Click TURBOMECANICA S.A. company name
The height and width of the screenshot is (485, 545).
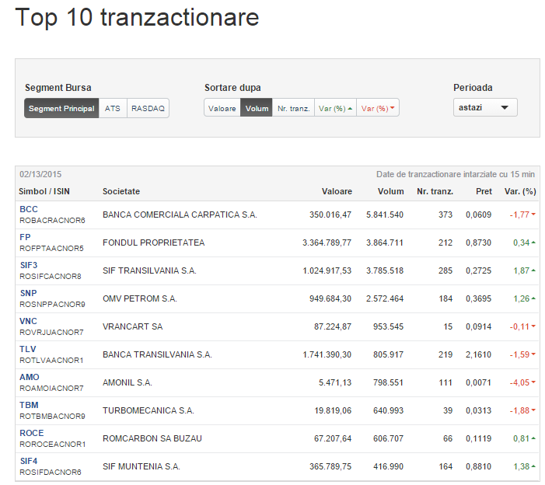click(x=148, y=410)
